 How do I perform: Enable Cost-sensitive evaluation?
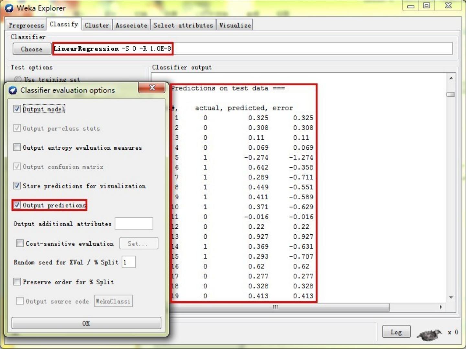(x=20, y=243)
